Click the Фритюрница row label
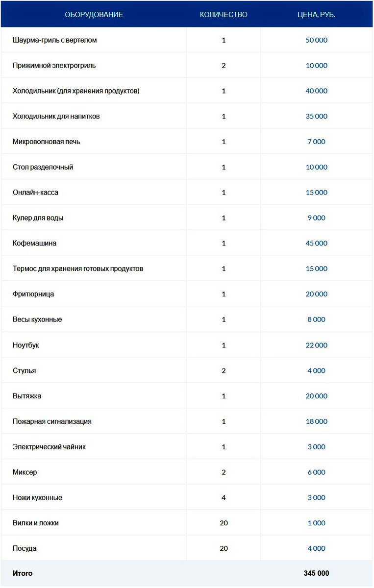Viewport: 374px width, 588px height. [33, 294]
